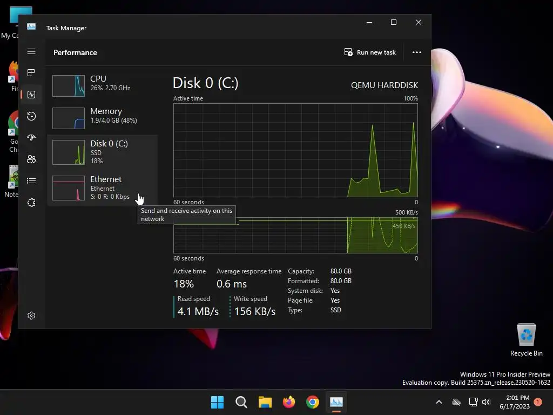This screenshot has height=415, width=553.
Task: Open File Explorer from the taskbar
Action: coord(265,402)
